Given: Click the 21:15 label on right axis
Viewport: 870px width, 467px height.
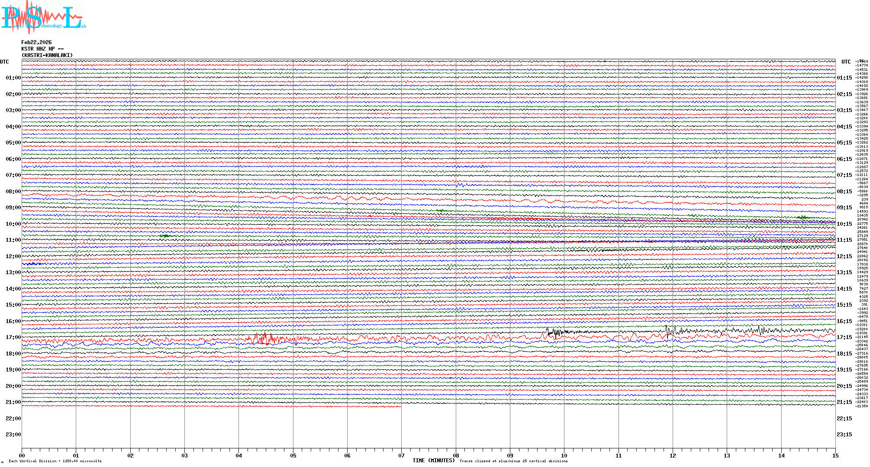Looking at the screenshot, I should pos(844,402).
